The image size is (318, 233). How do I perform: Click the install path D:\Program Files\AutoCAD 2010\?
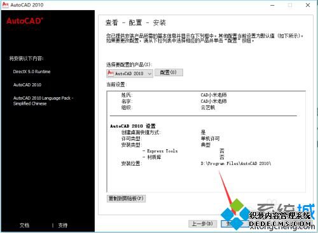(236, 163)
